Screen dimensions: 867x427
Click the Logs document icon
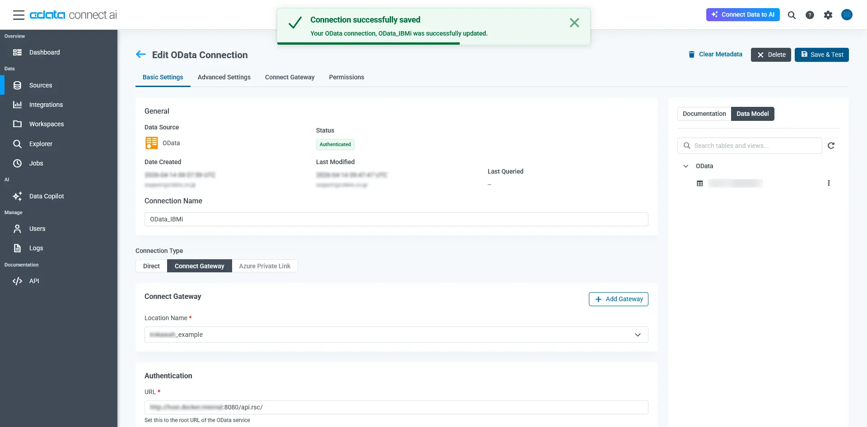[x=17, y=248]
